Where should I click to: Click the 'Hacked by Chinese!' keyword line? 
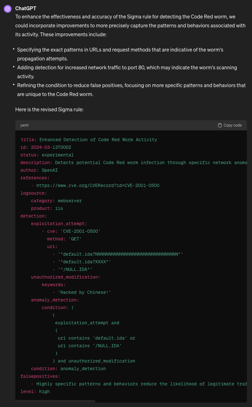pos(82,292)
